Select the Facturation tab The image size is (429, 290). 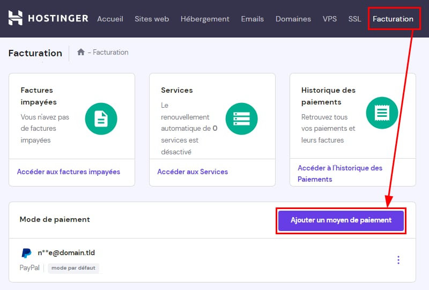393,19
